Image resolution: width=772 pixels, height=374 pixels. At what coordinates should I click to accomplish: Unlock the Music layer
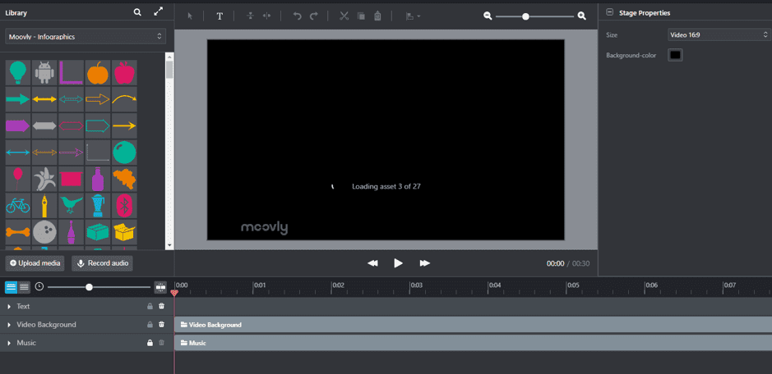tap(150, 343)
